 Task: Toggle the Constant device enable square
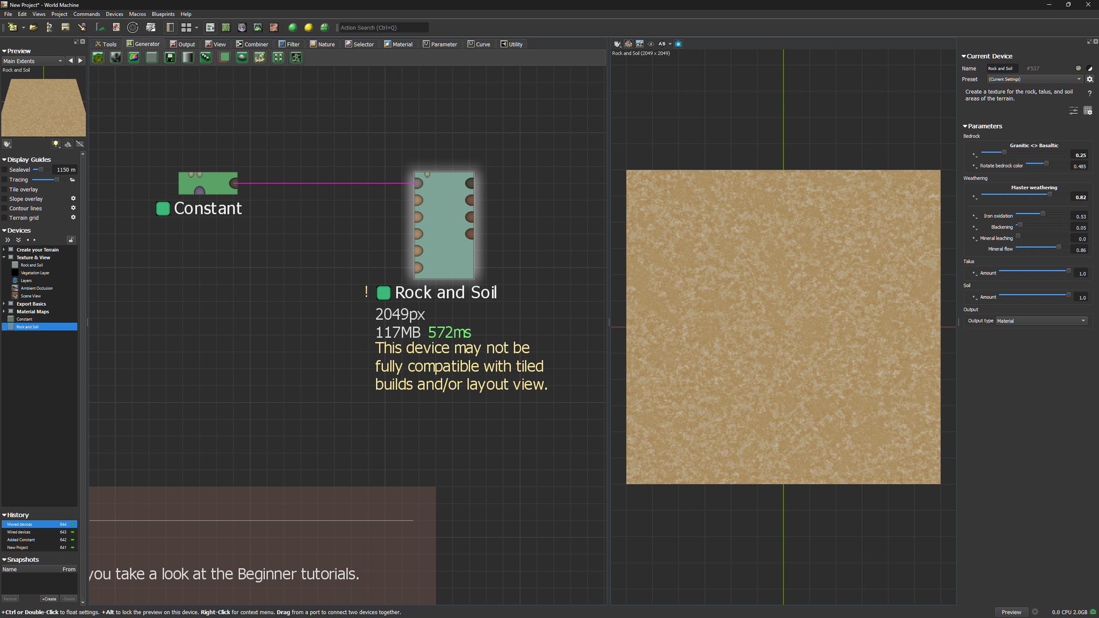point(163,209)
